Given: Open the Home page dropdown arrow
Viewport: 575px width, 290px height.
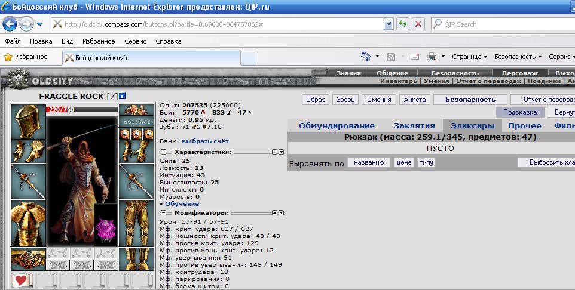Looking at the screenshot, I should pyautogui.click(x=377, y=57).
